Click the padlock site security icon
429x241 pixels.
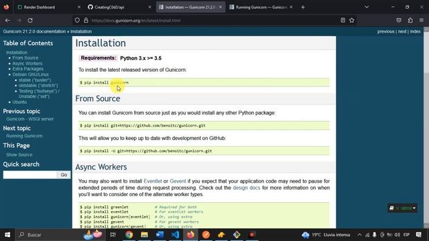(x=86, y=20)
